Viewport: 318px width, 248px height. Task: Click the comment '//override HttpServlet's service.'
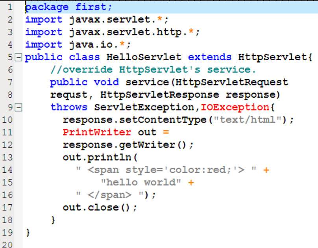point(153,70)
